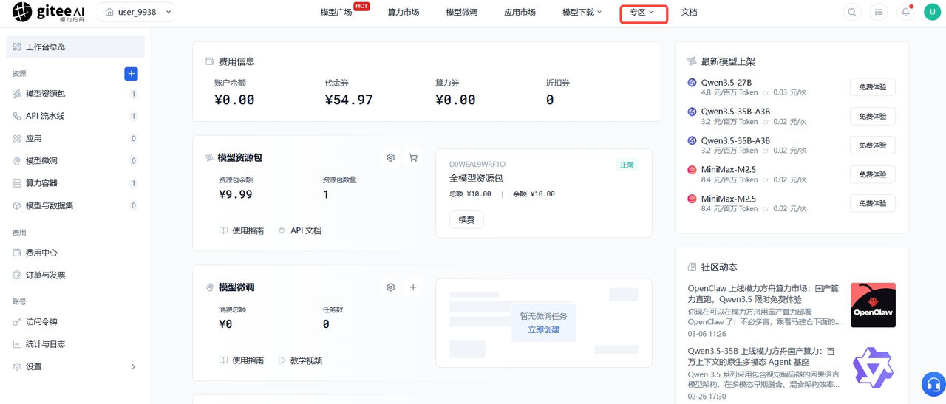
Task: Click the blue plus button next to 资源
Action: pyautogui.click(x=131, y=74)
